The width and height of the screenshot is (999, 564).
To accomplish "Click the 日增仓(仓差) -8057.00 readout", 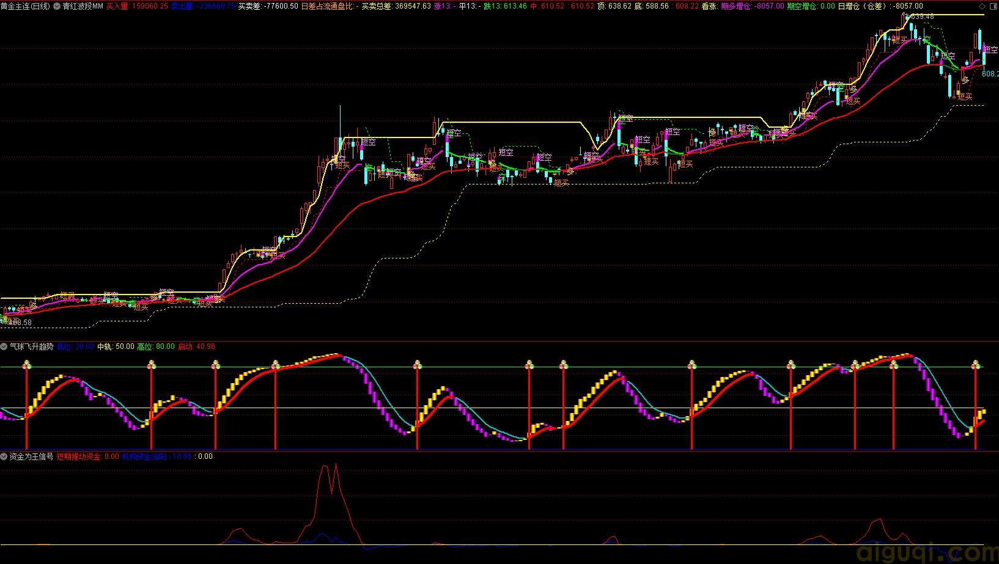I will tap(880, 6).
